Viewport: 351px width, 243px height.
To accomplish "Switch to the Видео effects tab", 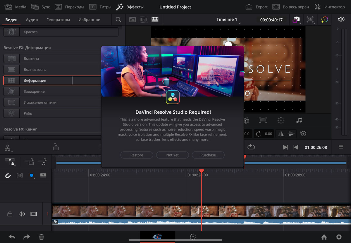I will coord(11,20).
